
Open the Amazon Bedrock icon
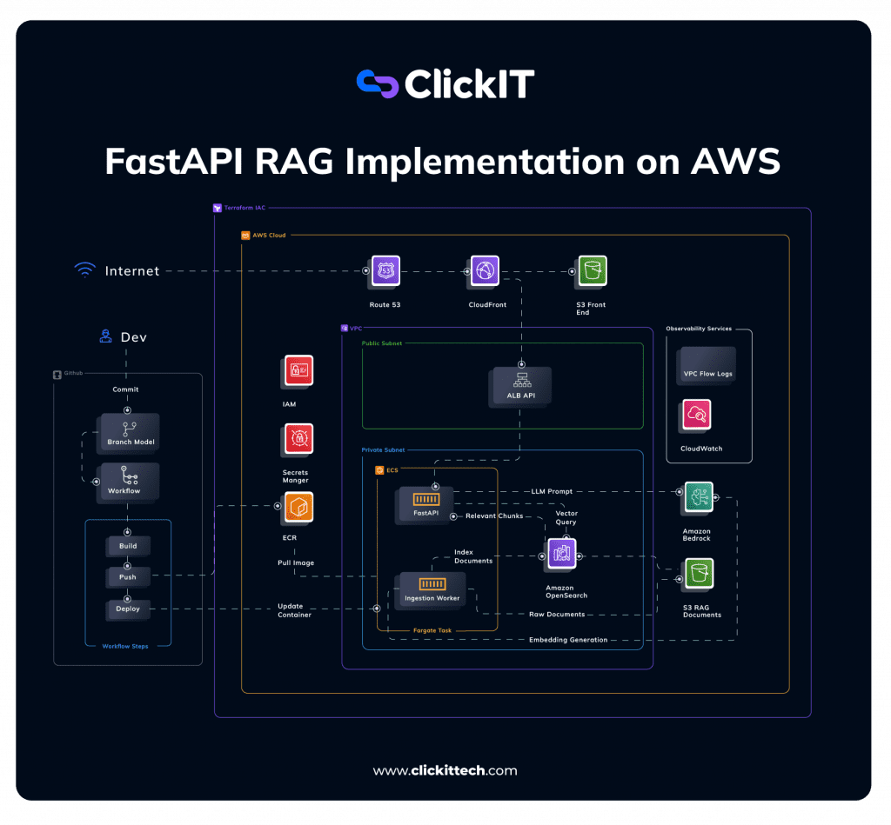(697, 497)
